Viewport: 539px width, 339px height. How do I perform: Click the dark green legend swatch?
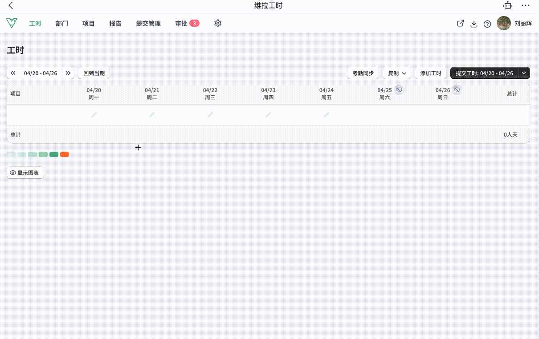pos(54,154)
